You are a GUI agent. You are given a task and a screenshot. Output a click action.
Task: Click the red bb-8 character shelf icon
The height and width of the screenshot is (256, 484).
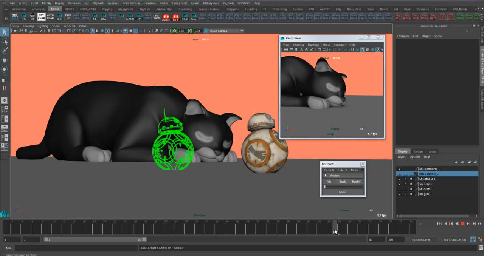click(x=176, y=17)
